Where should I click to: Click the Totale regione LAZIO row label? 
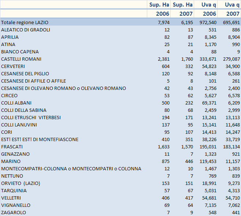[25, 23]
